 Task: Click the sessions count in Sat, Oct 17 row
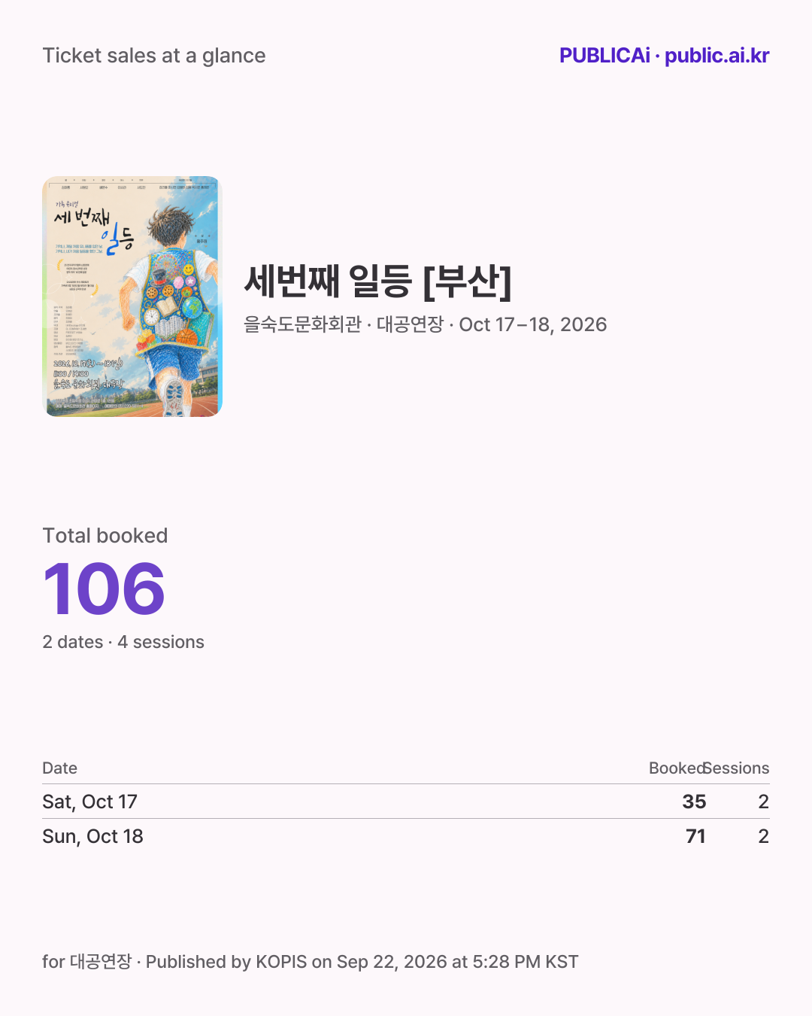pos(764,802)
